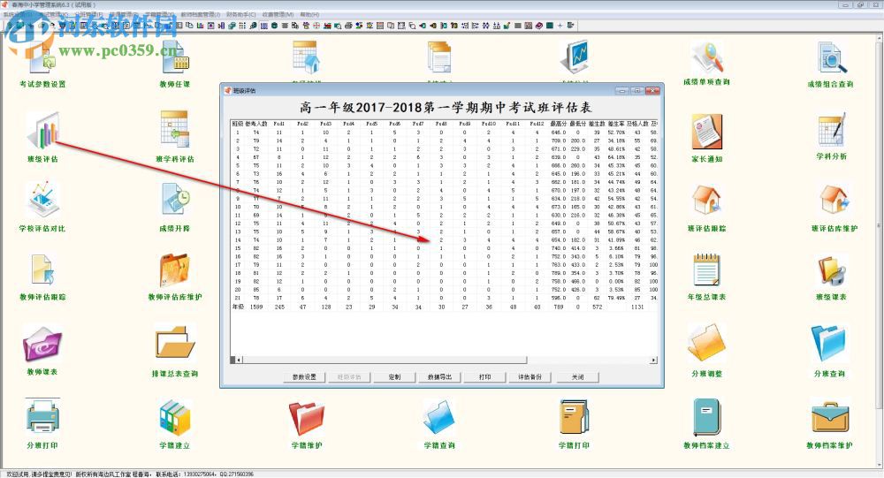
Task: Open the 班学科评估 icon
Action: point(175,130)
